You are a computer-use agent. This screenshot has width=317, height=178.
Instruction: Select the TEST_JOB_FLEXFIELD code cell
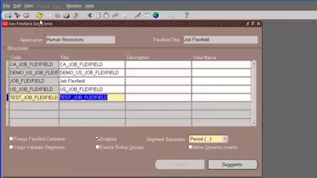[x=34, y=98]
